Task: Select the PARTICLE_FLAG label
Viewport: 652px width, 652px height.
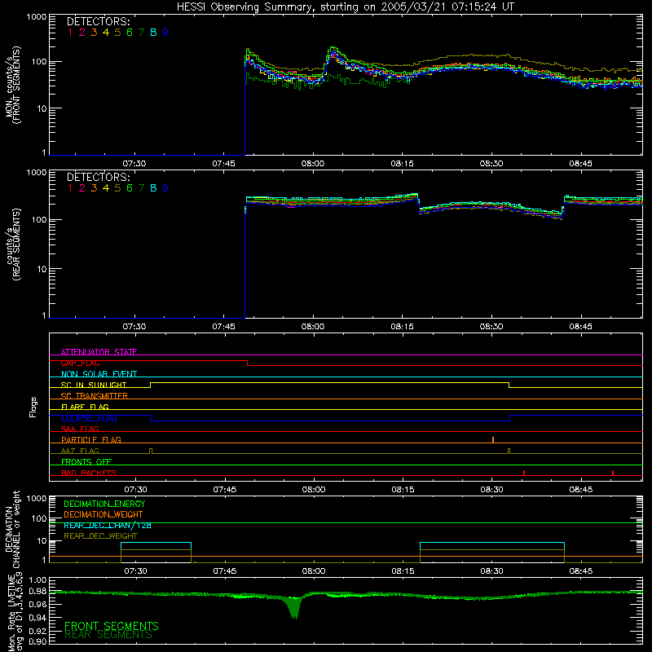Action: (x=91, y=440)
